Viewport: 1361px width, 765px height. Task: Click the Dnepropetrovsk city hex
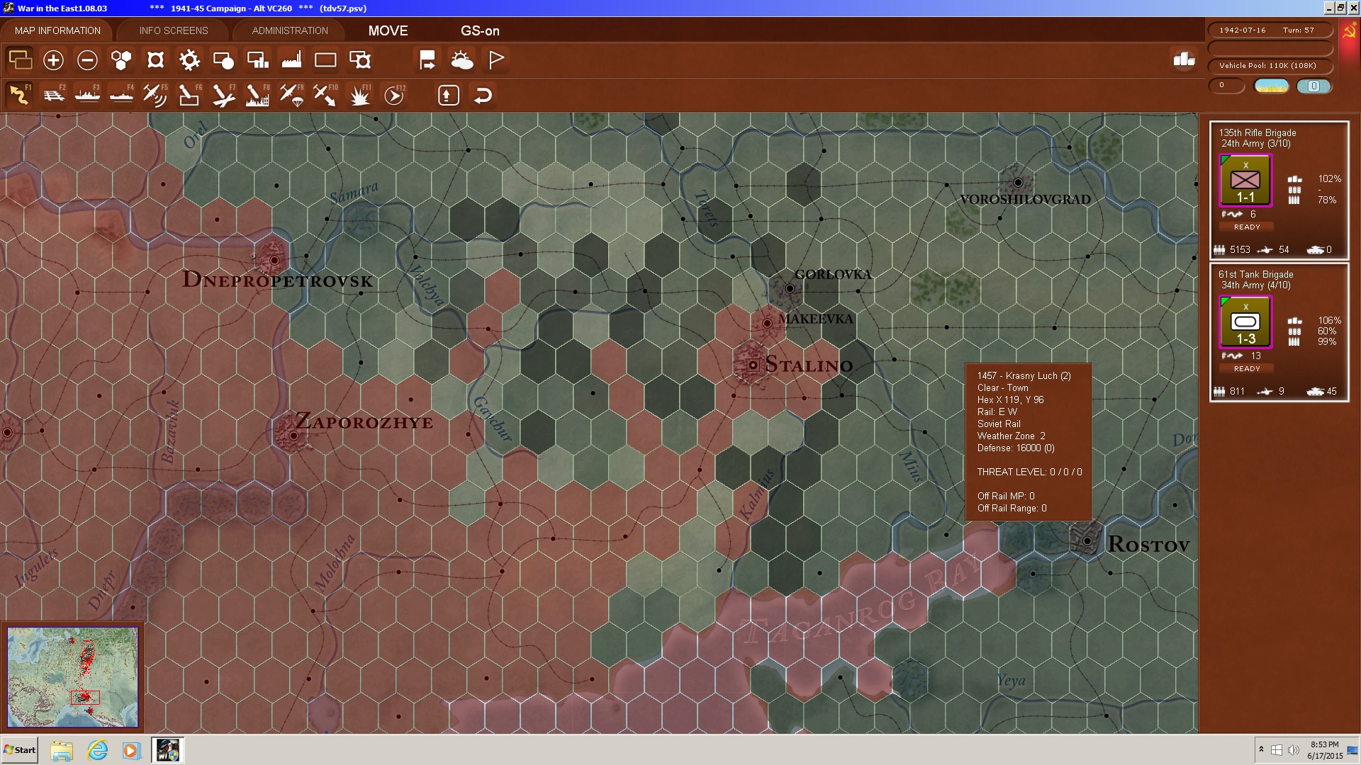click(274, 261)
